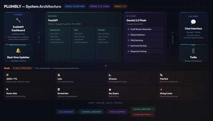
Task: Click the down arrow below the backend
Action: click(x=106, y=66)
